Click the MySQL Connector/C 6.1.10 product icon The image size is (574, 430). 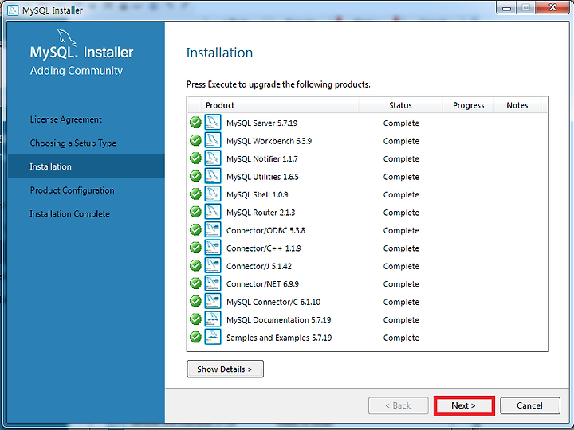coord(213,301)
